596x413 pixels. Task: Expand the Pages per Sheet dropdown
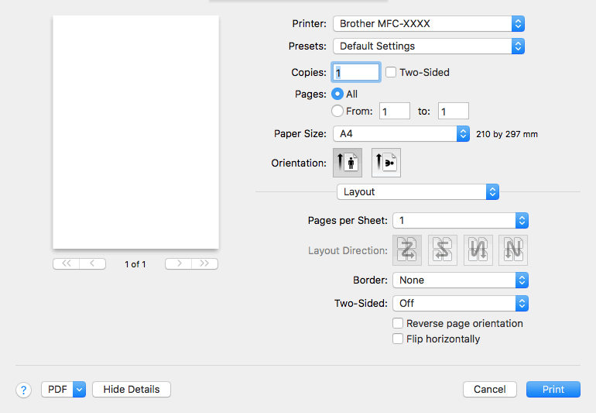point(461,220)
